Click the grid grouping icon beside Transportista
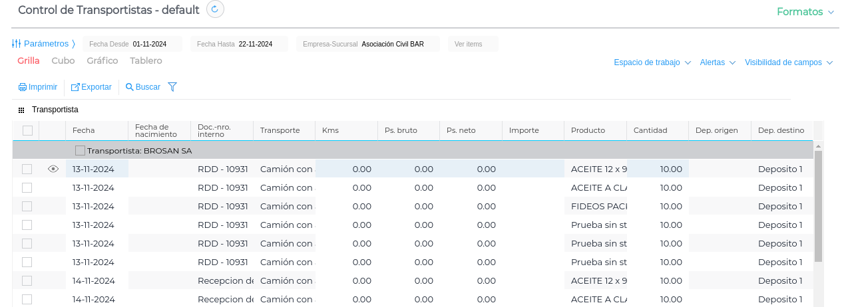Viewport: 842px width, 307px height. pyautogui.click(x=21, y=110)
